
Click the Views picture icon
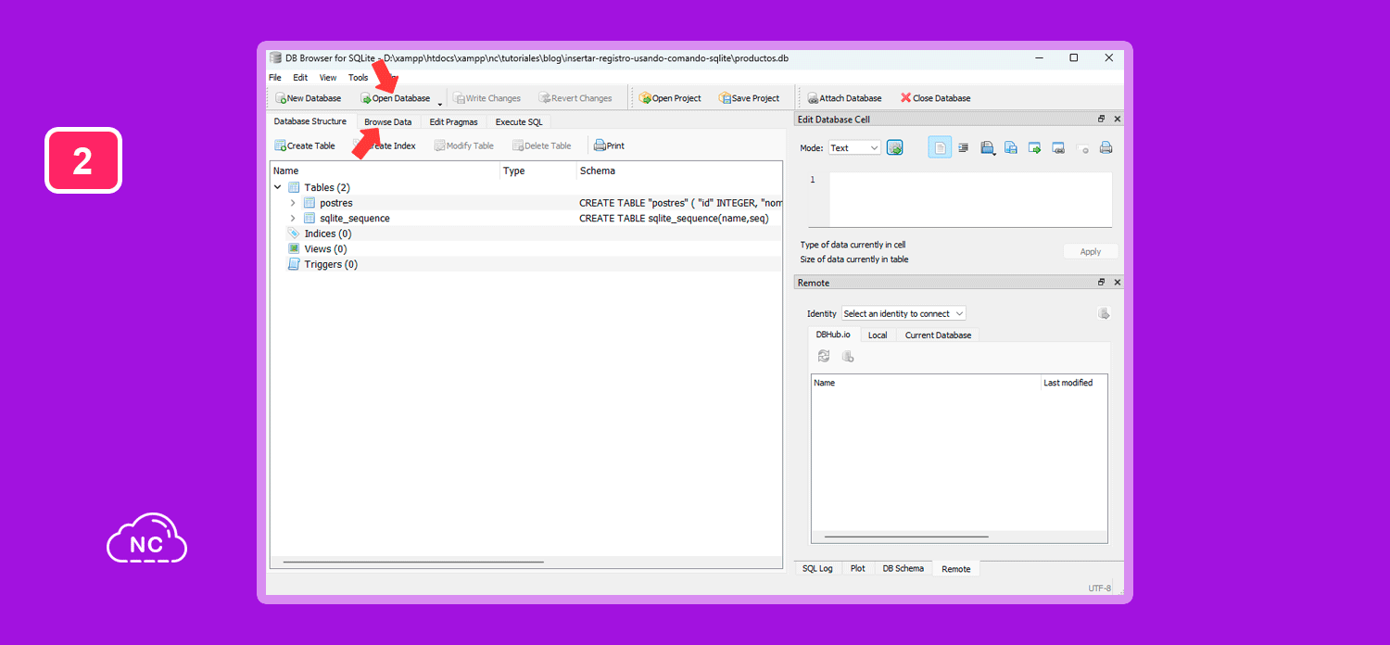(294, 248)
